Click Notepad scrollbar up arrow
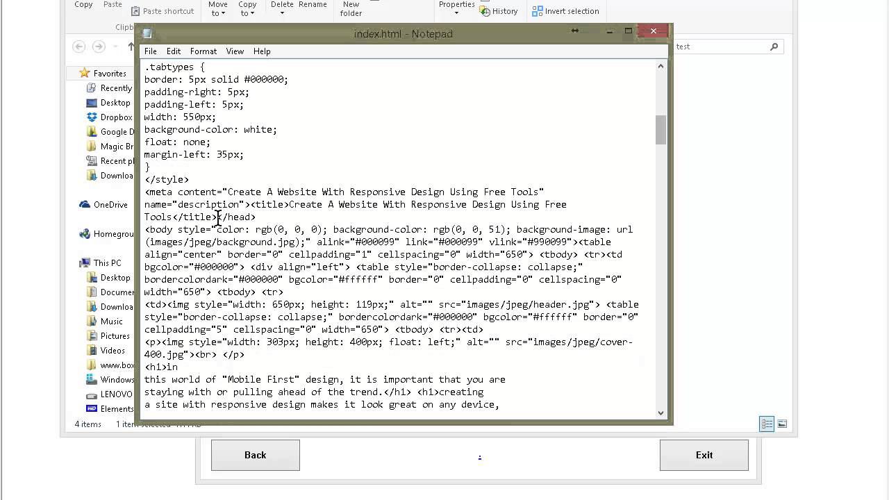Image resolution: width=889 pixels, height=500 pixels. pos(660,66)
